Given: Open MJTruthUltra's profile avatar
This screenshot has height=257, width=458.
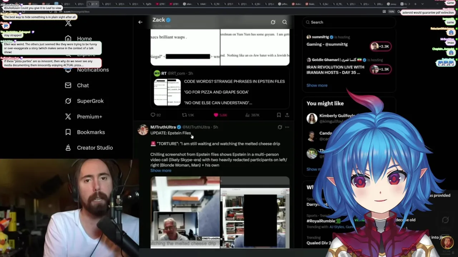Looking at the screenshot, I should tap(143, 130).
